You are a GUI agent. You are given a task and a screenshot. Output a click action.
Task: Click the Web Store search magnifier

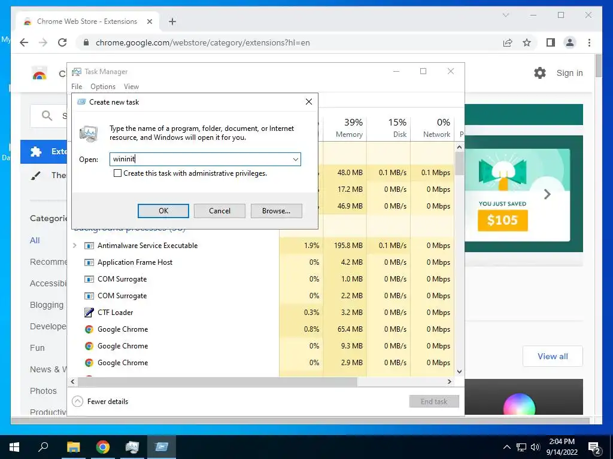click(47, 115)
